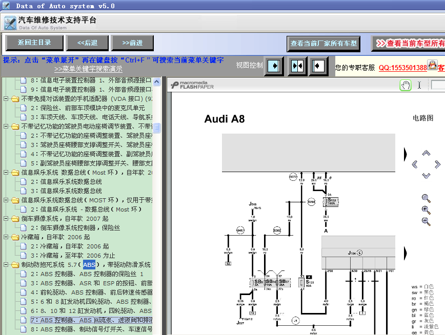Click the lower black triangle page marker
This screenshot has width=445, height=335.
(x=405, y=253)
